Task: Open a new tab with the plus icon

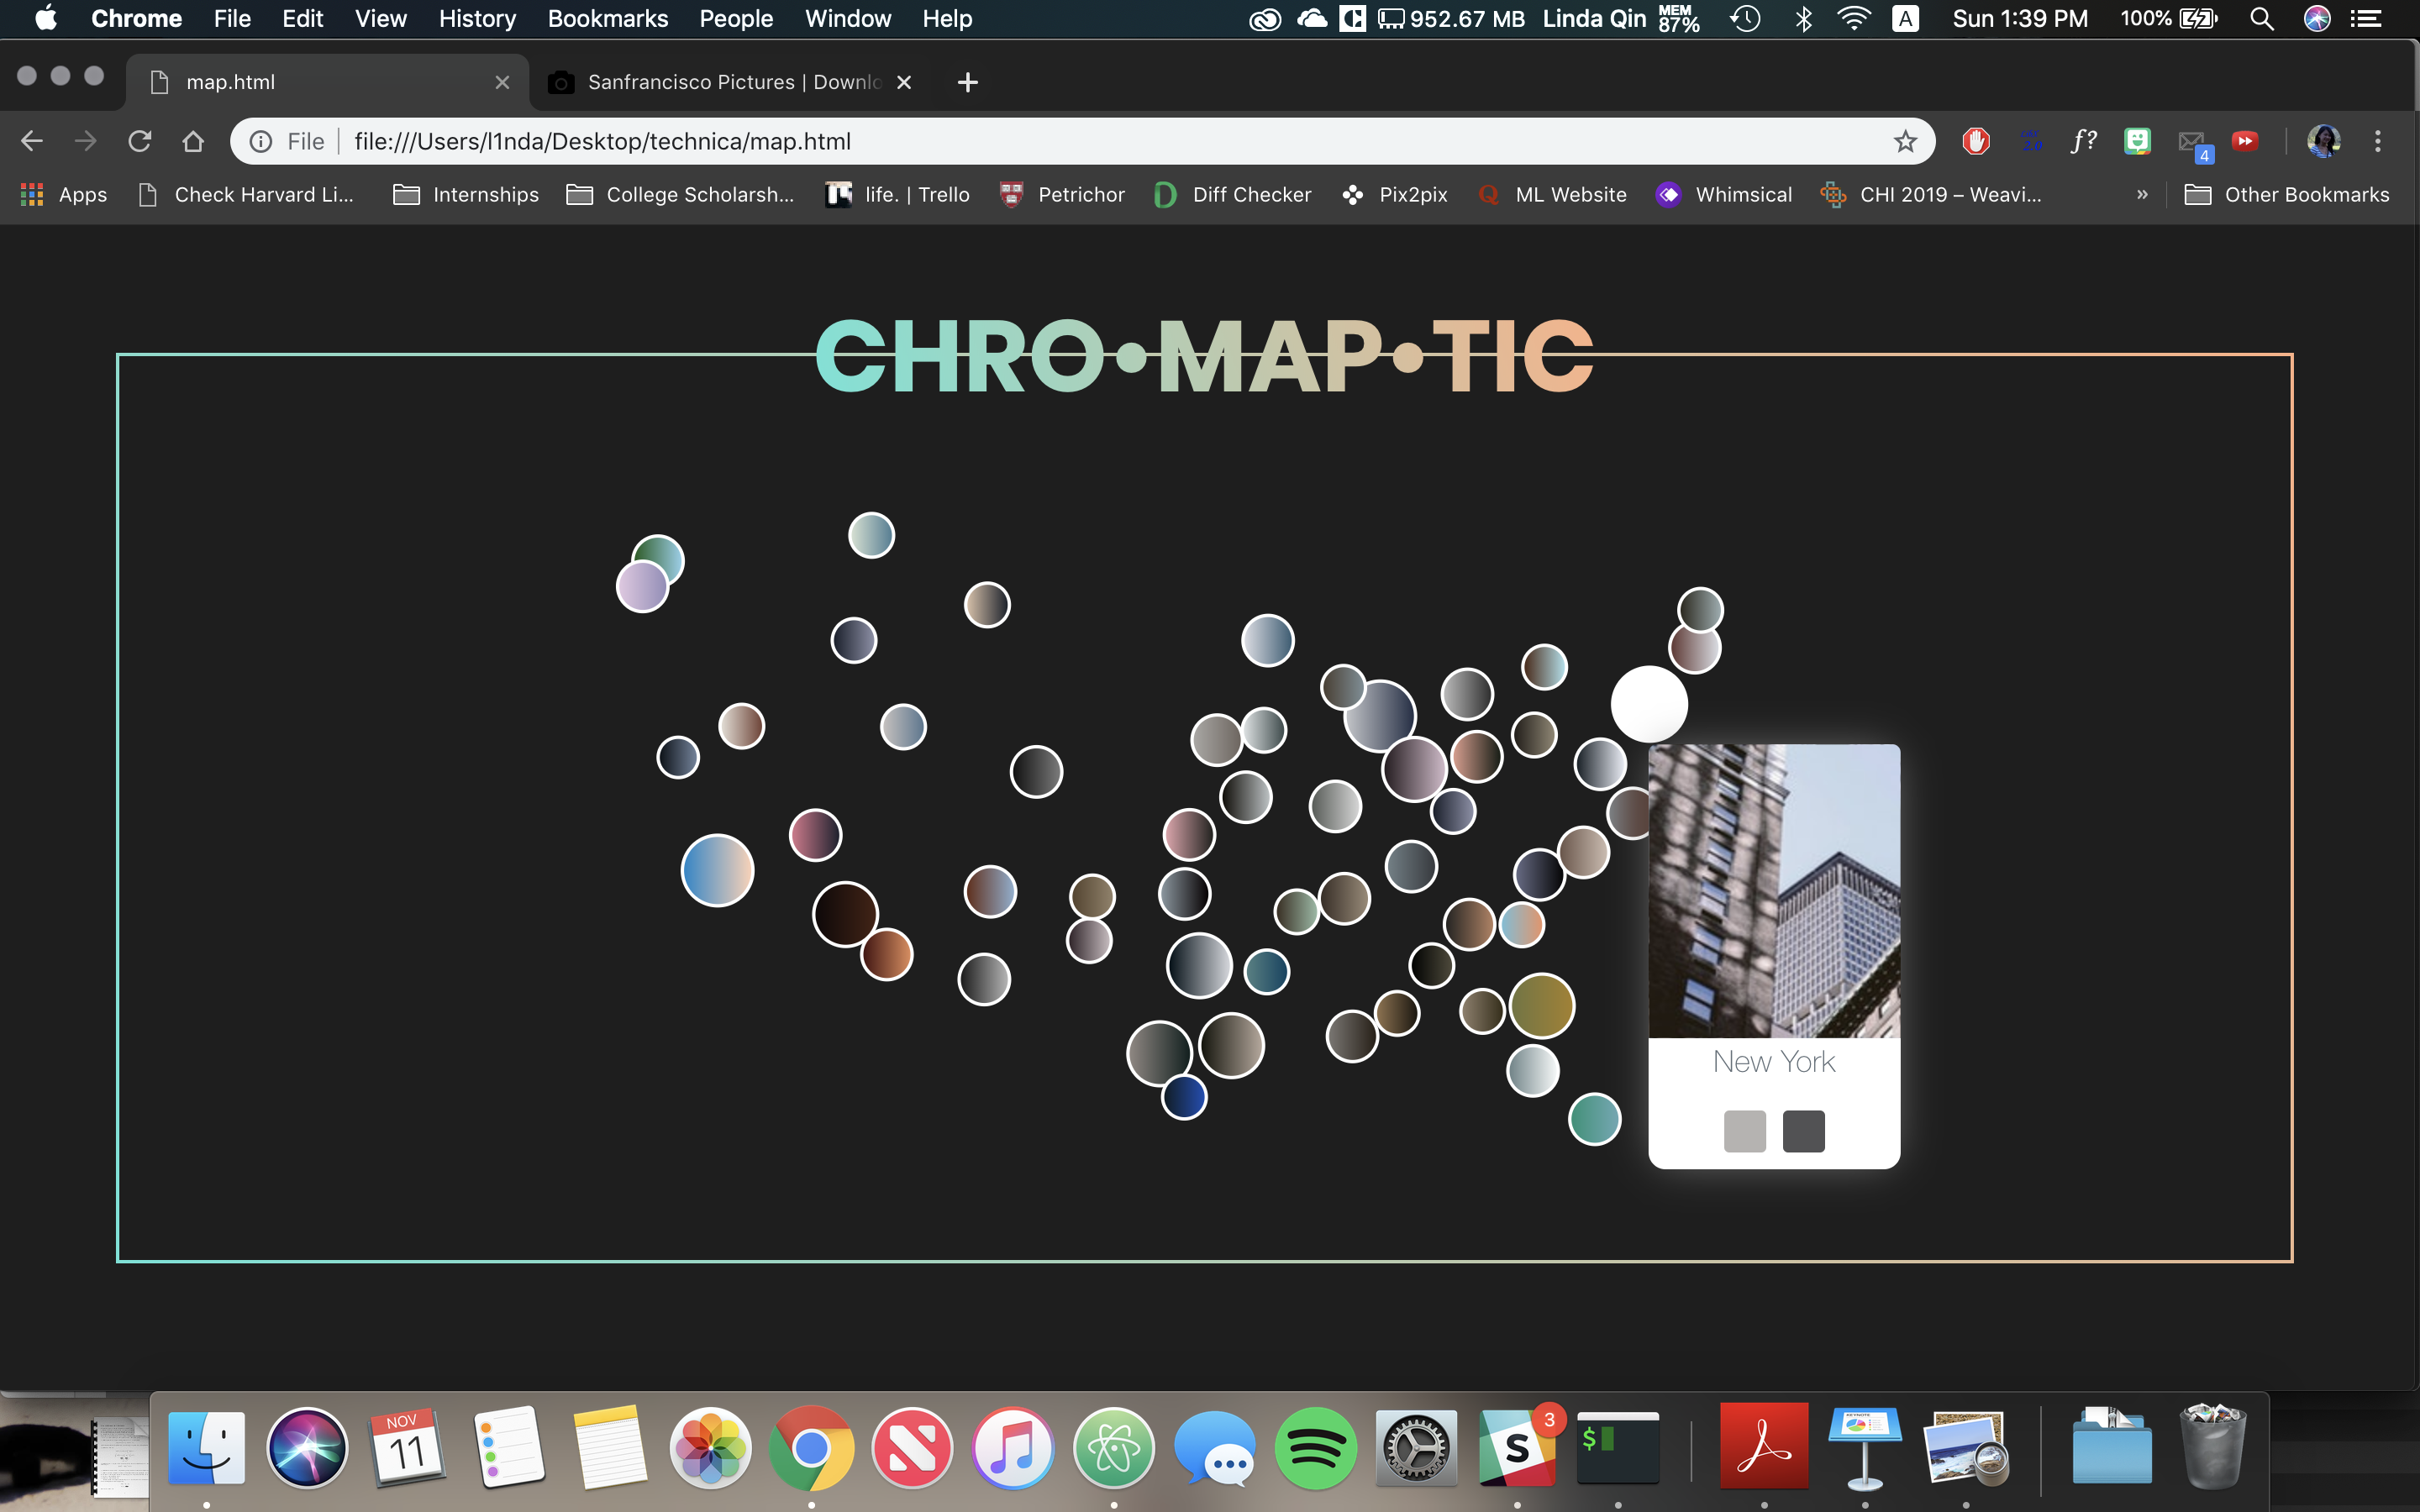Action: (967, 82)
